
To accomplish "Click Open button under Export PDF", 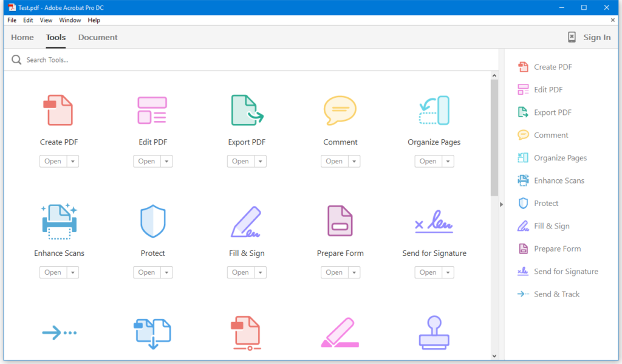I will click(x=241, y=161).
